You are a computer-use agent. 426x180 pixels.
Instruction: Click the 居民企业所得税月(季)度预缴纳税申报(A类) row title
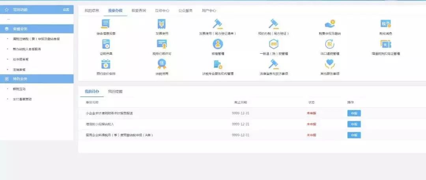point(119,135)
